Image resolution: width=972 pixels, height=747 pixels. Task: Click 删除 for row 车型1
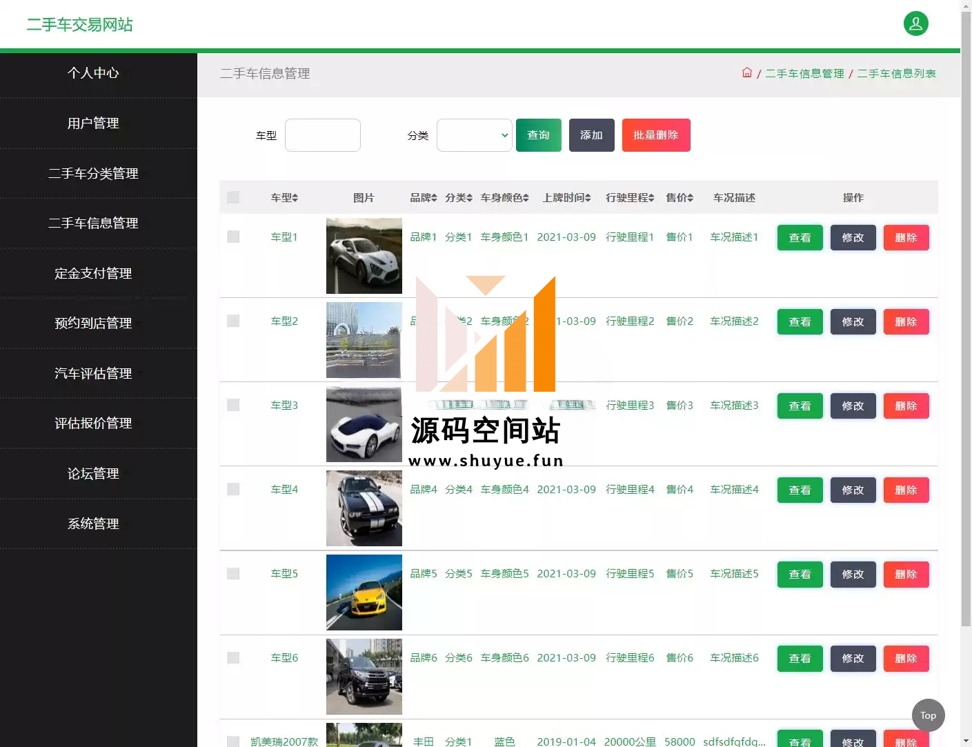click(x=906, y=237)
